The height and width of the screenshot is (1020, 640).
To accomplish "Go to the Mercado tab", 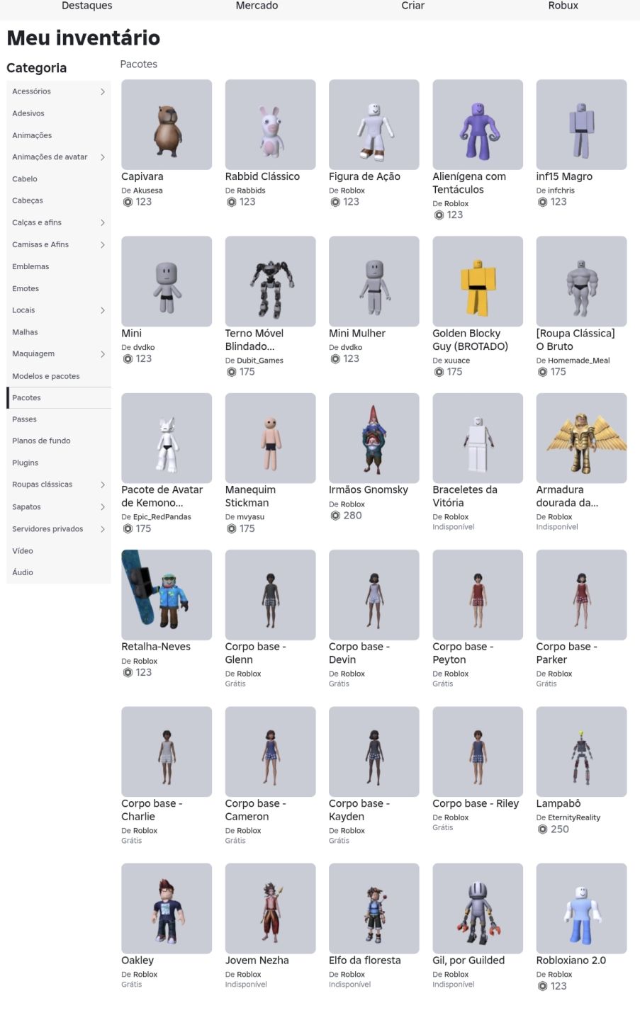I will [x=257, y=6].
